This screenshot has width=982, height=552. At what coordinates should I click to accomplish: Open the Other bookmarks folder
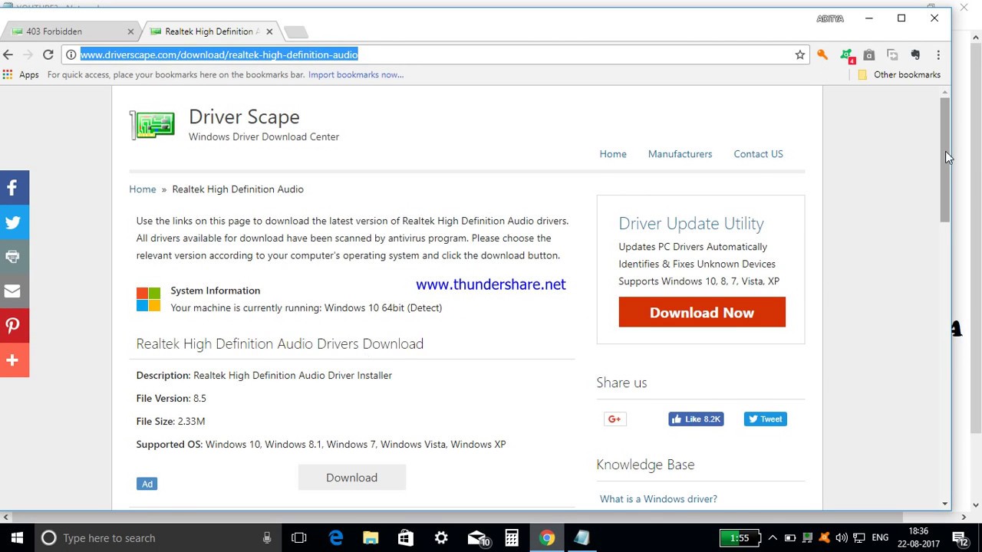899,74
